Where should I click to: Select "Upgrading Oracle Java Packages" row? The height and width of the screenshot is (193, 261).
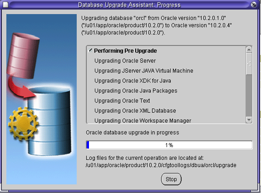click(136, 91)
